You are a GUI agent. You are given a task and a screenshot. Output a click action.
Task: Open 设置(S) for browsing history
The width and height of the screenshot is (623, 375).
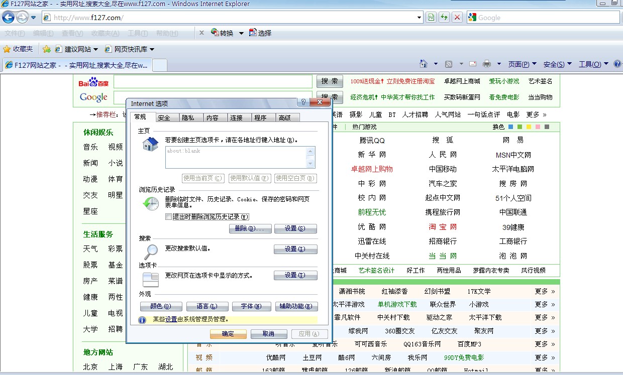(295, 229)
